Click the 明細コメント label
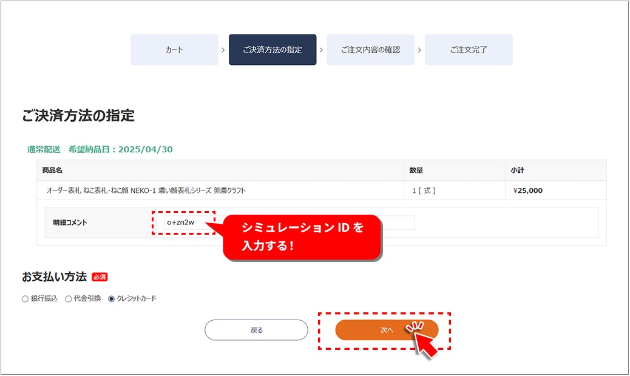Viewport: 630px width, 376px height. pyautogui.click(x=70, y=223)
